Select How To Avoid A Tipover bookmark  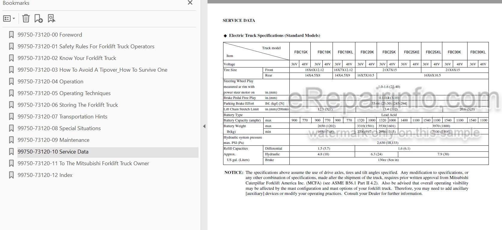pos(92,70)
